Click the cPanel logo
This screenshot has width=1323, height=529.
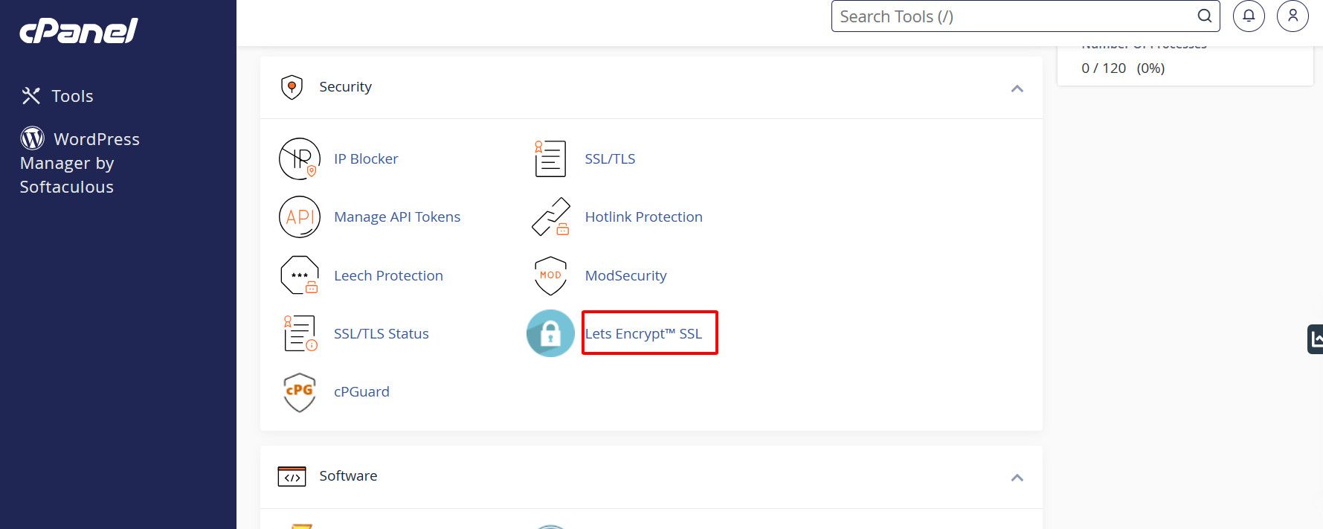coord(79,31)
